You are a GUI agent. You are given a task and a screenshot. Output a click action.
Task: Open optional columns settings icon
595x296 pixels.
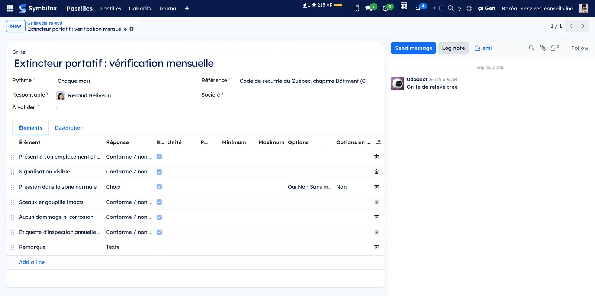click(x=378, y=142)
